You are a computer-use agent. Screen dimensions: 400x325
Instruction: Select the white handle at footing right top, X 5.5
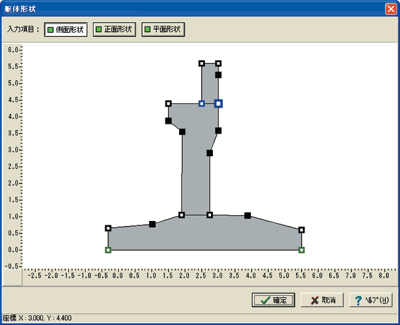(302, 230)
